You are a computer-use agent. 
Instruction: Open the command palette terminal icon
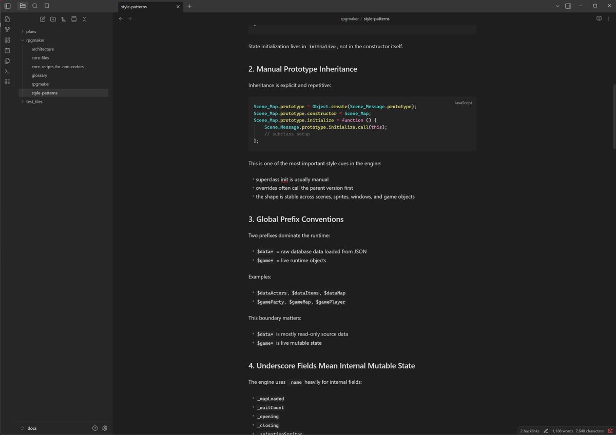pyautogui.click(x=7, y=71)
